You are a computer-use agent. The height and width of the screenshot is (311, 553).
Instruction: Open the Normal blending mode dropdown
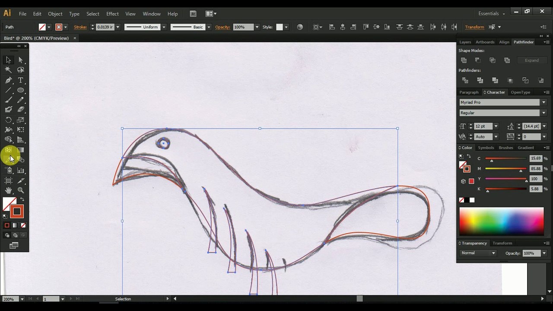tap(493, 253)
